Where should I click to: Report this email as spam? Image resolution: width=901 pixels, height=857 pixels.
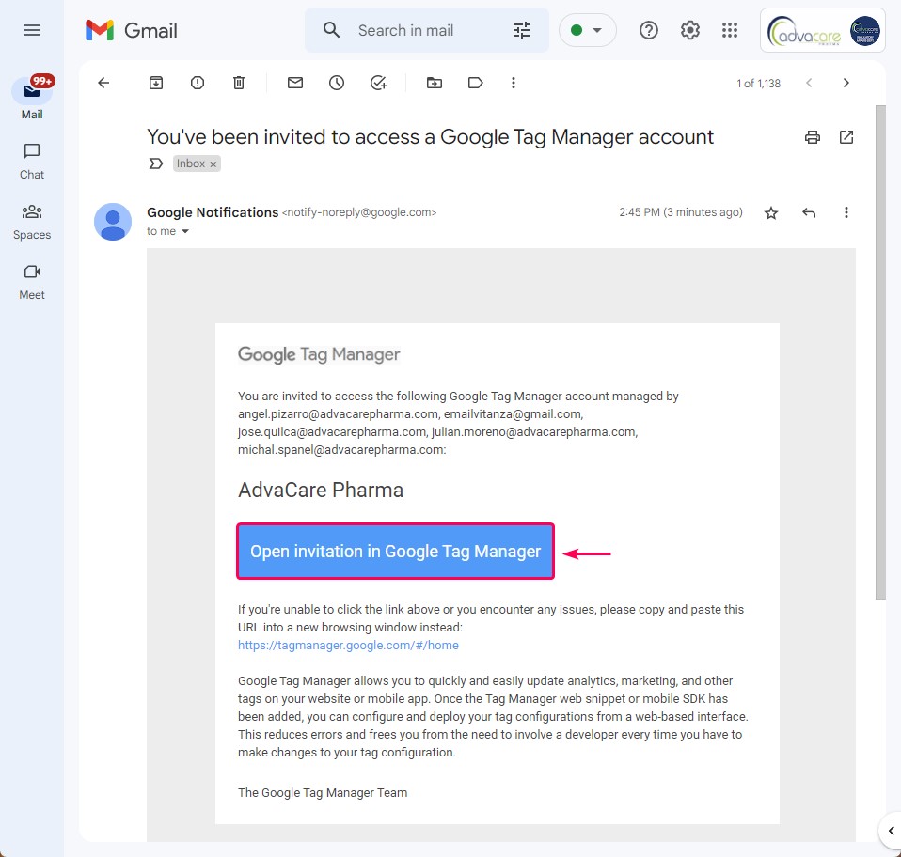(198, 84)
